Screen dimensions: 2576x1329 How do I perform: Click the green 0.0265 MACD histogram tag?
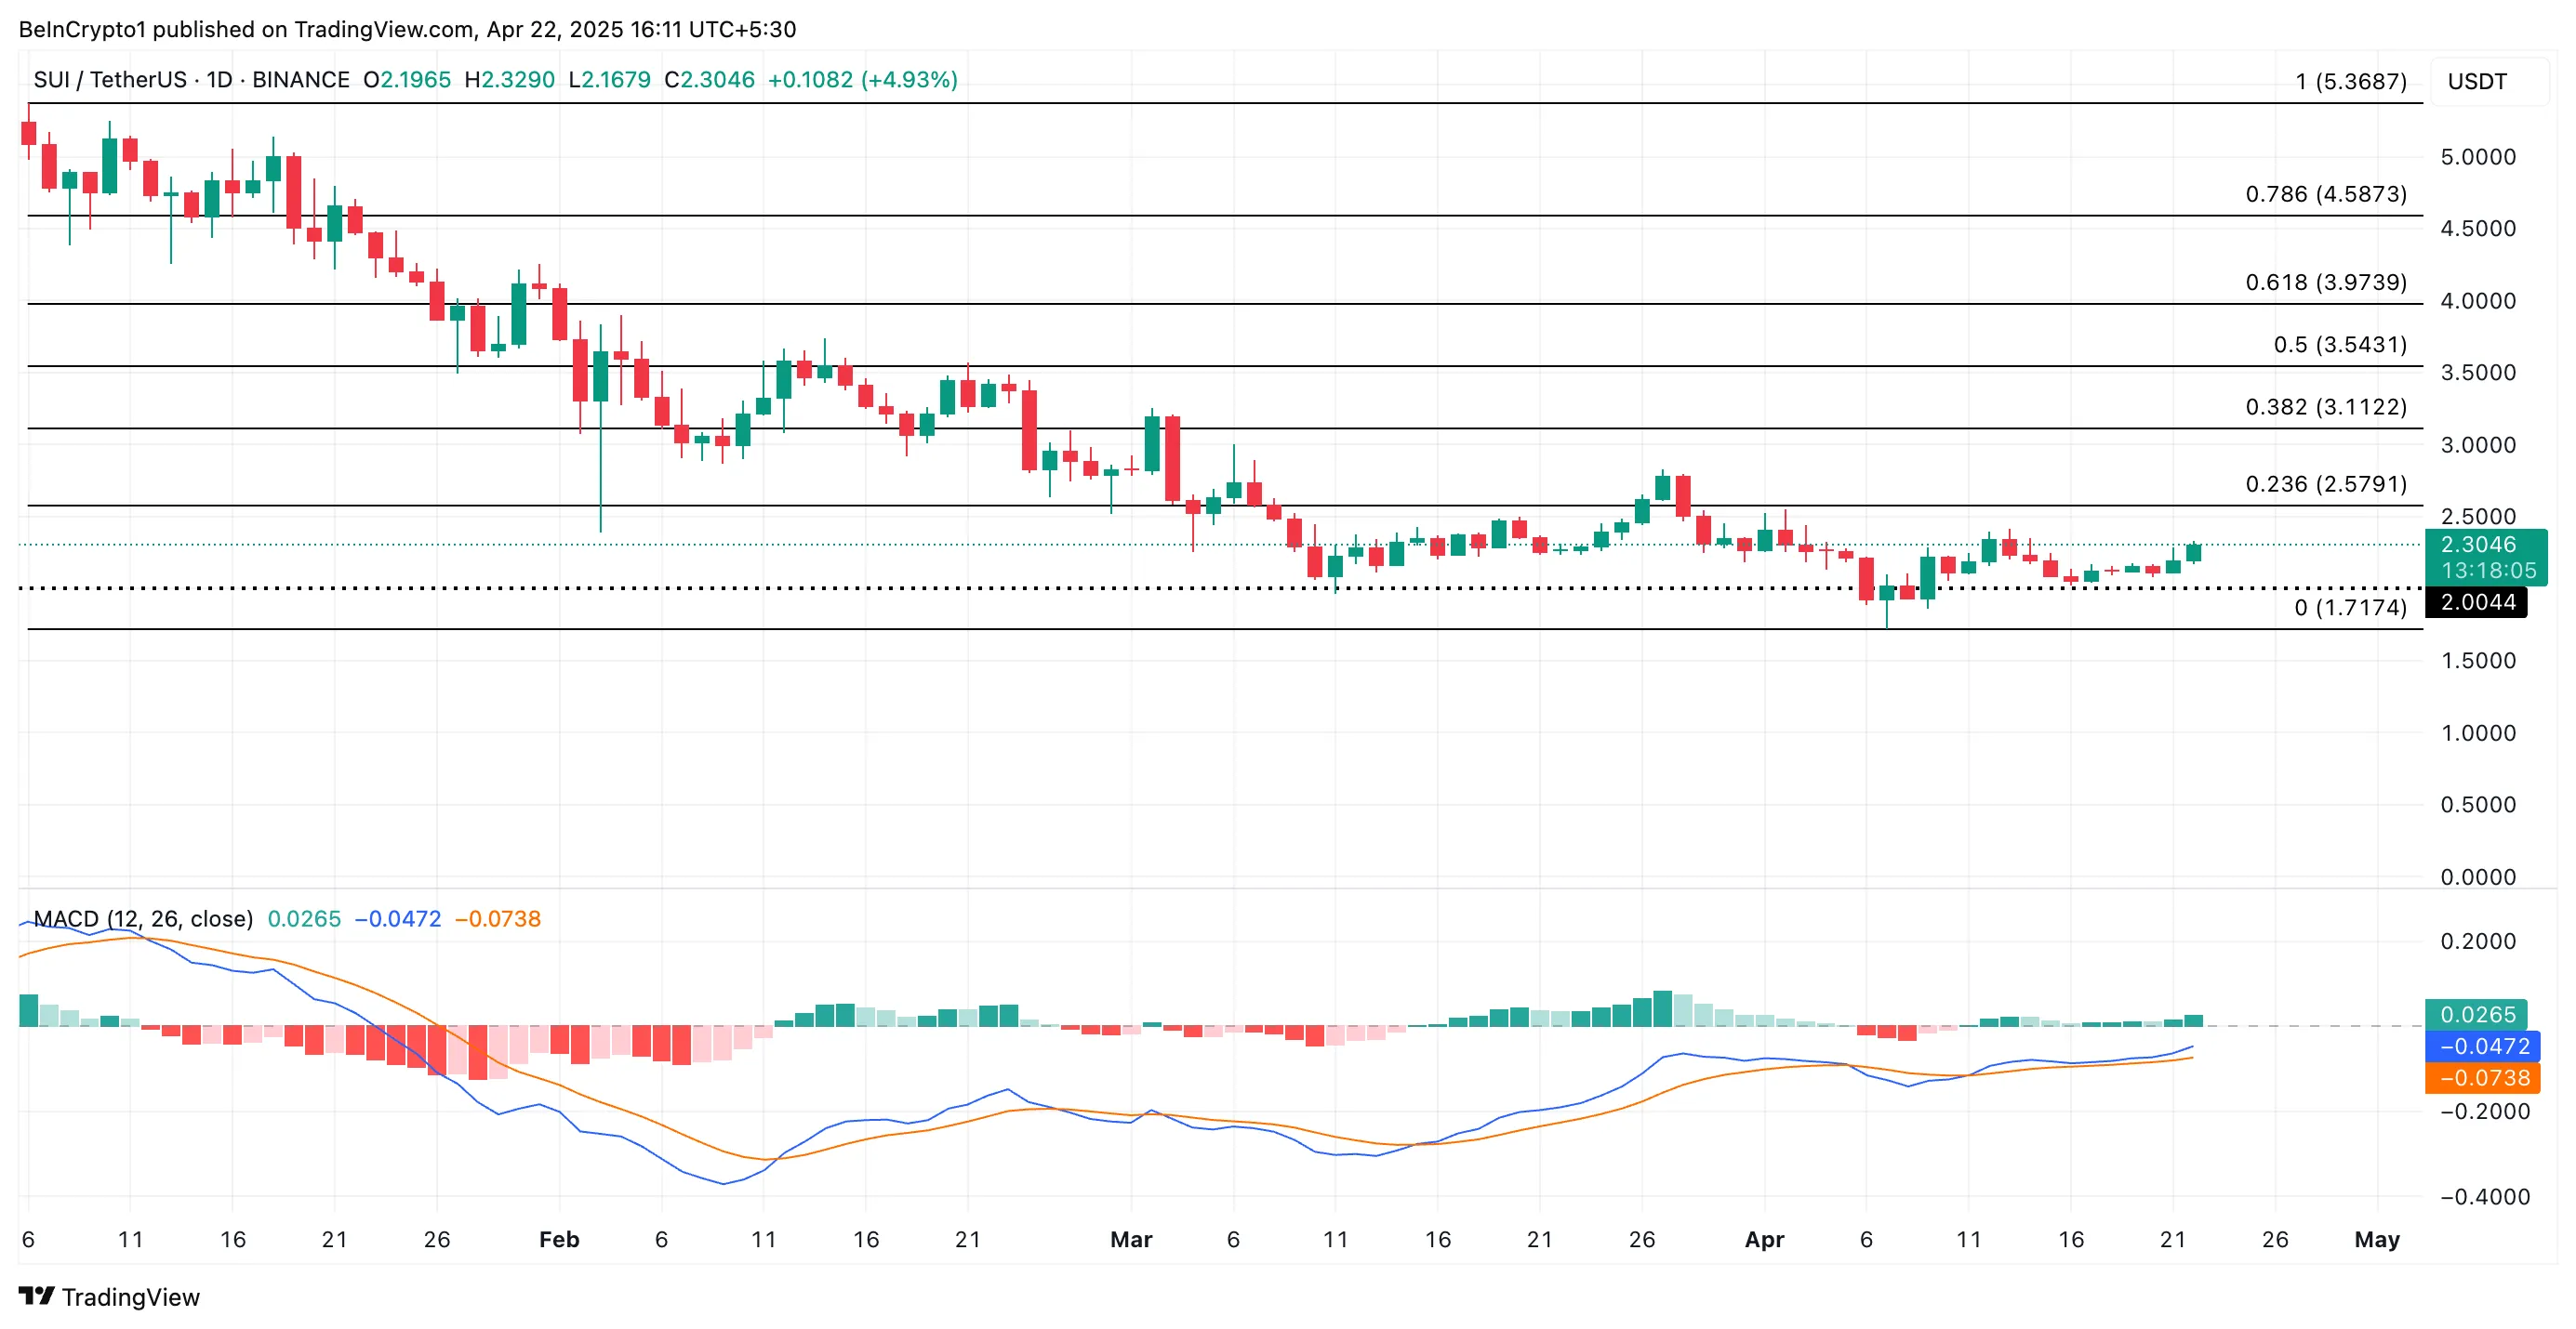[x=2476, y=1014]
